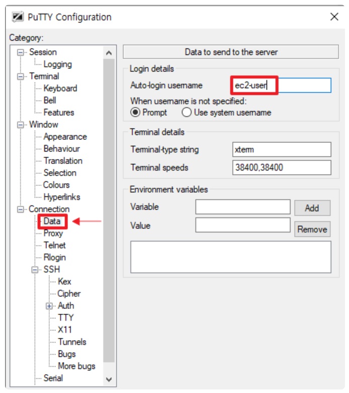
Task: Open Hyperlinks settings
Action: click(x=62, y=197)
